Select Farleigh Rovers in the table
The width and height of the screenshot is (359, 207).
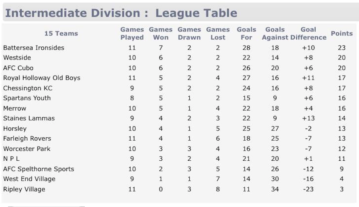click(x=27, y=139)
